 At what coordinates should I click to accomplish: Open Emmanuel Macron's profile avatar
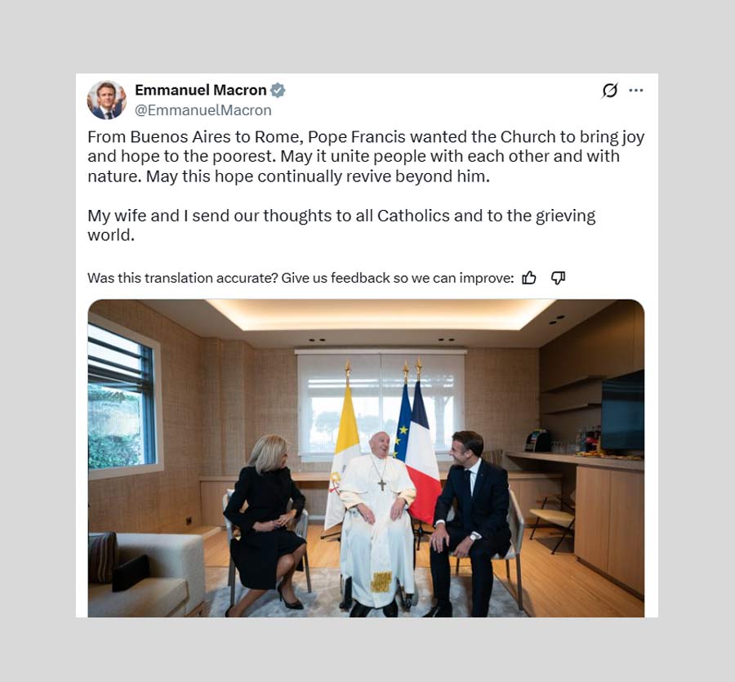pos(107,100)
